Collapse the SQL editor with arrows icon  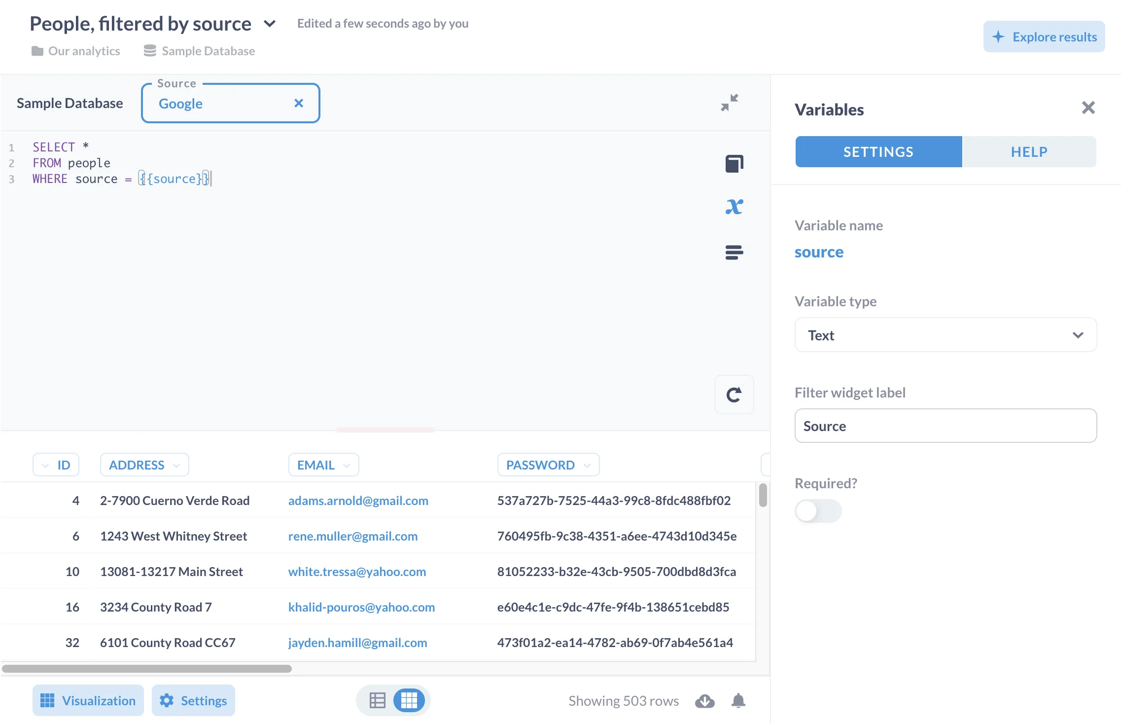tap(729, 103)
